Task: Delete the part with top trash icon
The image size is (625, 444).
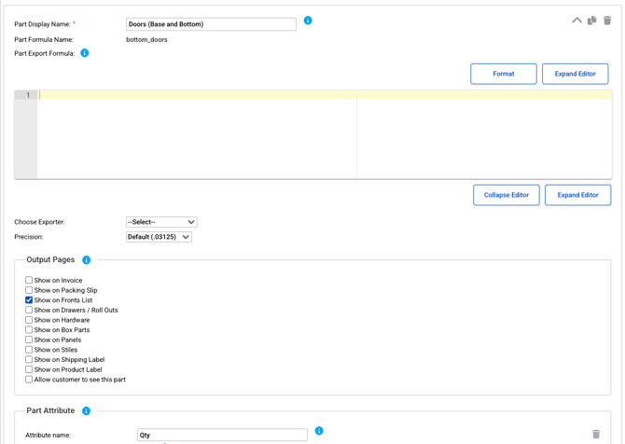Action: (607, 20)
